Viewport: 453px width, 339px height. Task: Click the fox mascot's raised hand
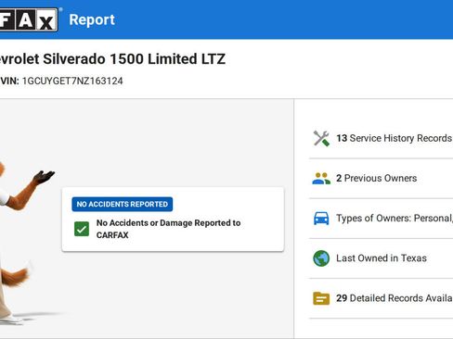click(44, 177)
